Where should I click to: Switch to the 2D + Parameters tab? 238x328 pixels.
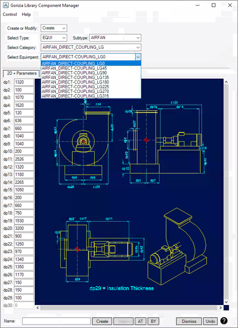pyautogui.click(x=21, y=74)
